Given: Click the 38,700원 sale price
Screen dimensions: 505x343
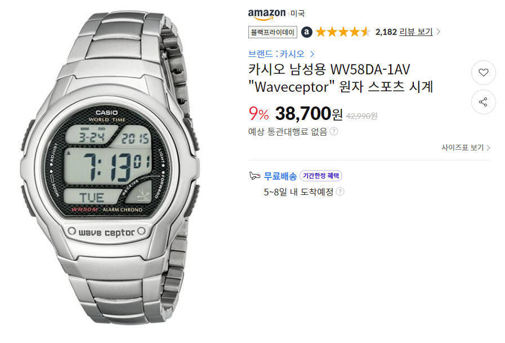Looking at the screenshot, I should (309, 114).
